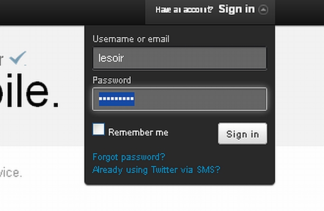This screenshot has width=324, height=211.
Task: Focus the Username or email field
Action: coord(180,58)
